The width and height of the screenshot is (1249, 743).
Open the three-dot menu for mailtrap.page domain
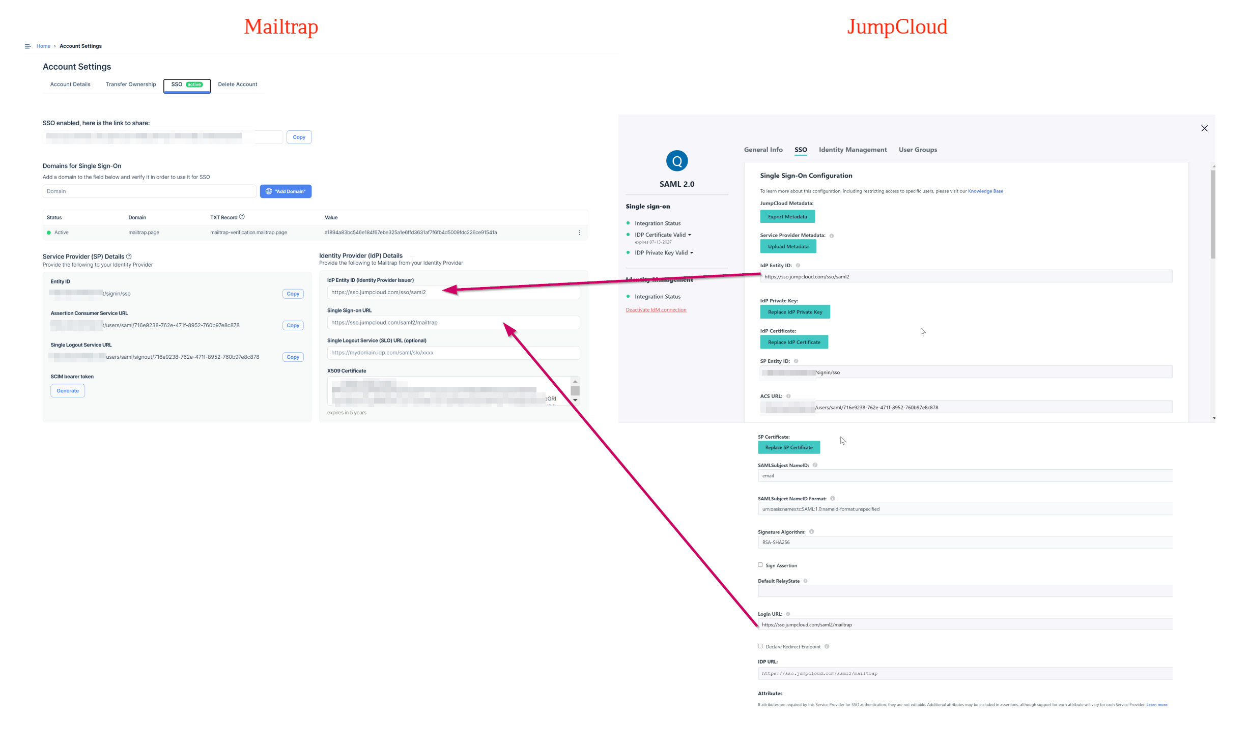579,233
